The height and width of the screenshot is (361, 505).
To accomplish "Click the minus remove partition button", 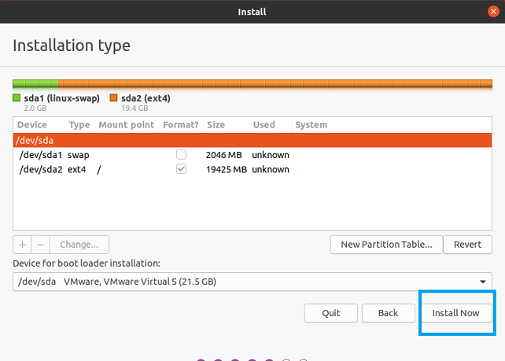I will pos(41,245).
